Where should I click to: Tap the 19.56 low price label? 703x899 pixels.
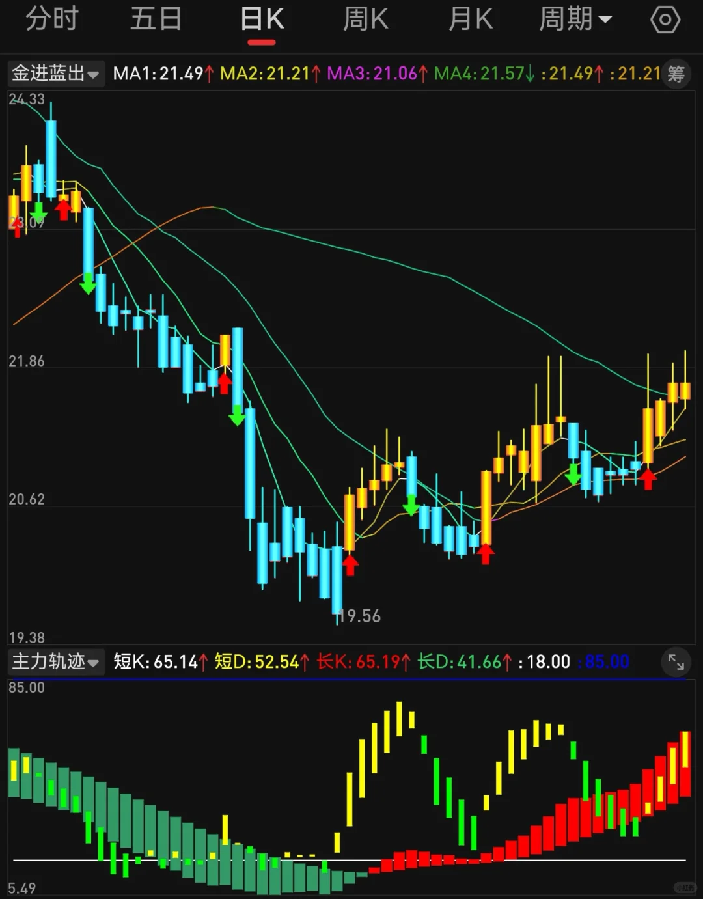click(360, 616)
